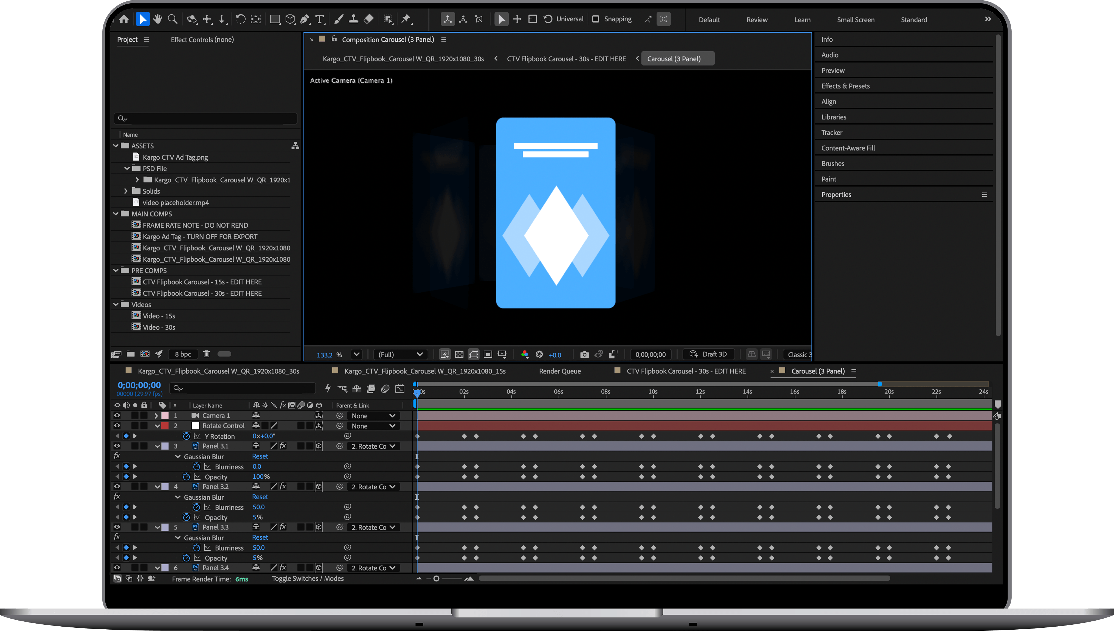Click the channel and color management icon
Viewport: 1114px width, 631px height.
(525, 355)
